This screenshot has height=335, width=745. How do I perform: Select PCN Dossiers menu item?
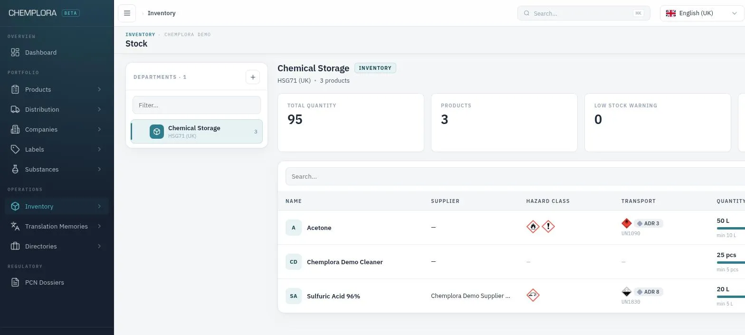coord(57,282)
